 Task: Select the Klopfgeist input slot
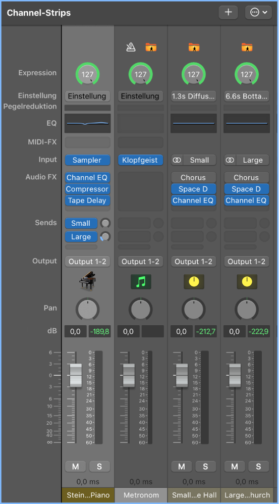pyautogui.click(x=140, y=160)
